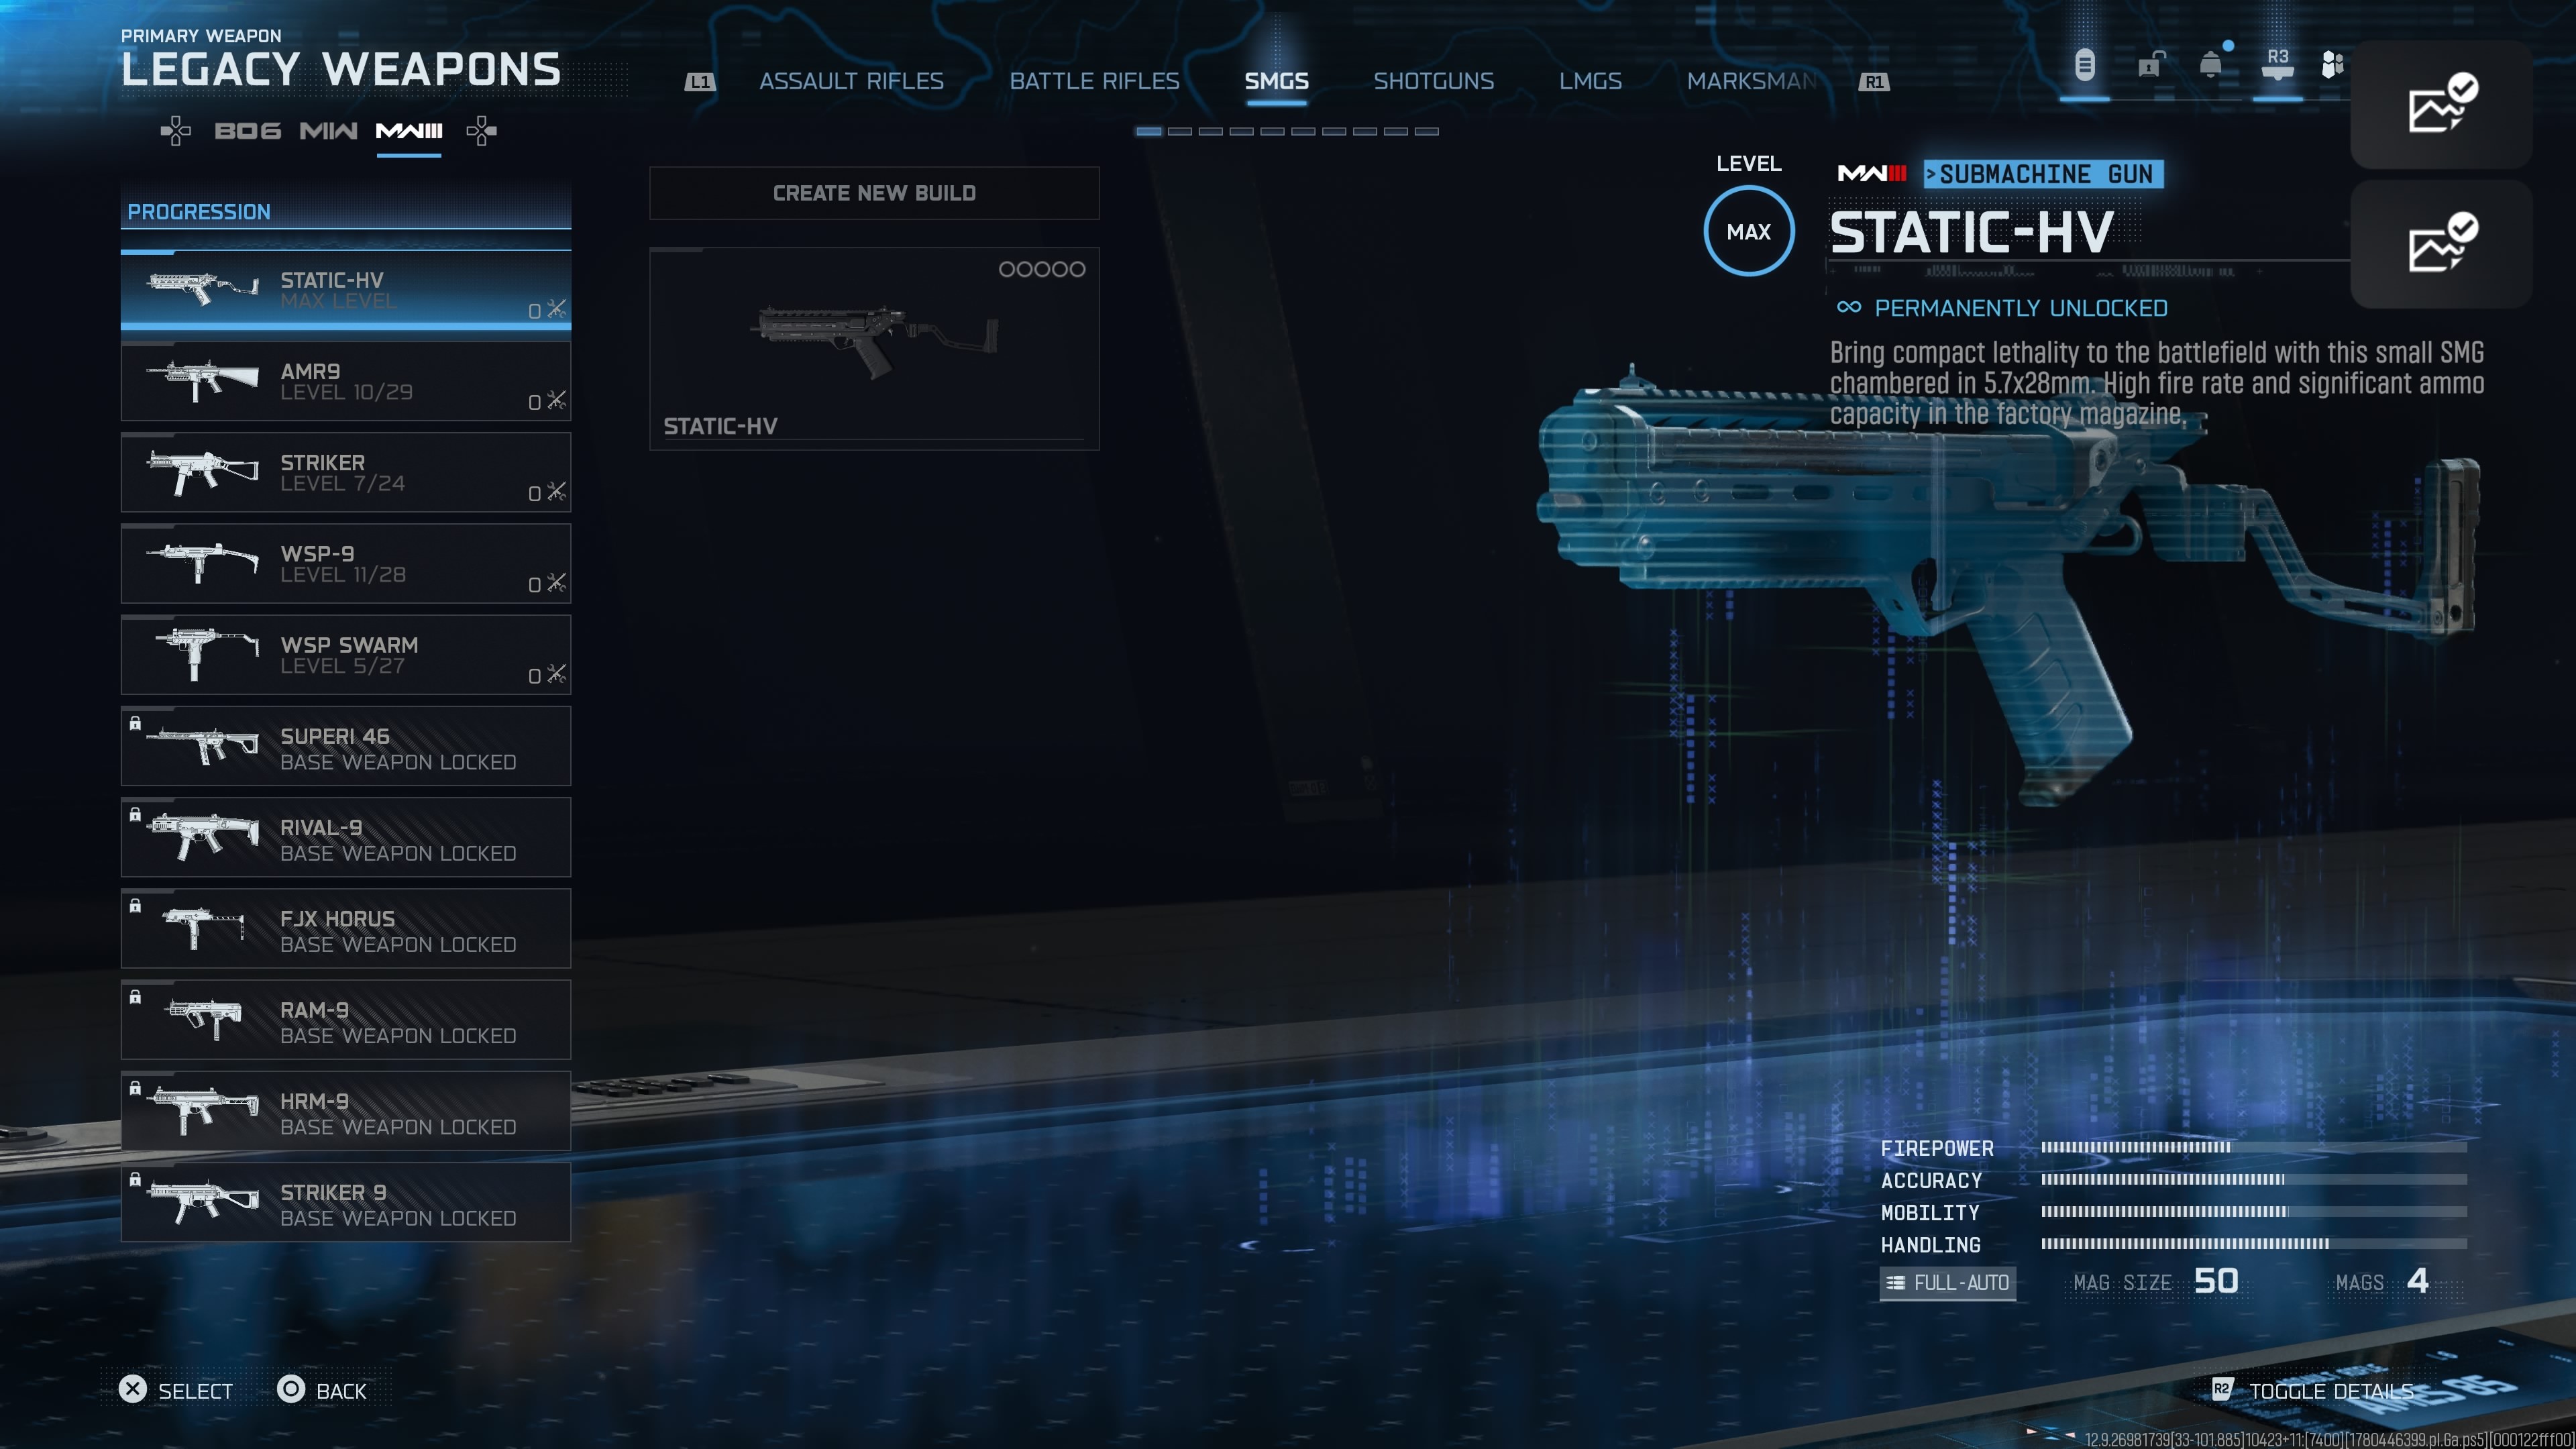The width and height of the screenshot is (2576, 1449).
Task: Select the locked Striker 9 weapon row
Action: tap(346, 1203)
